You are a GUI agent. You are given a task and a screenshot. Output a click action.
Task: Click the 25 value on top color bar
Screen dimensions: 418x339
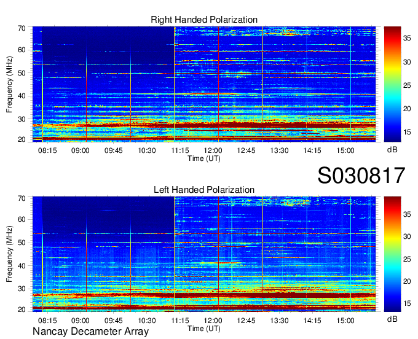pyautogui.click(x=407, y=85)
